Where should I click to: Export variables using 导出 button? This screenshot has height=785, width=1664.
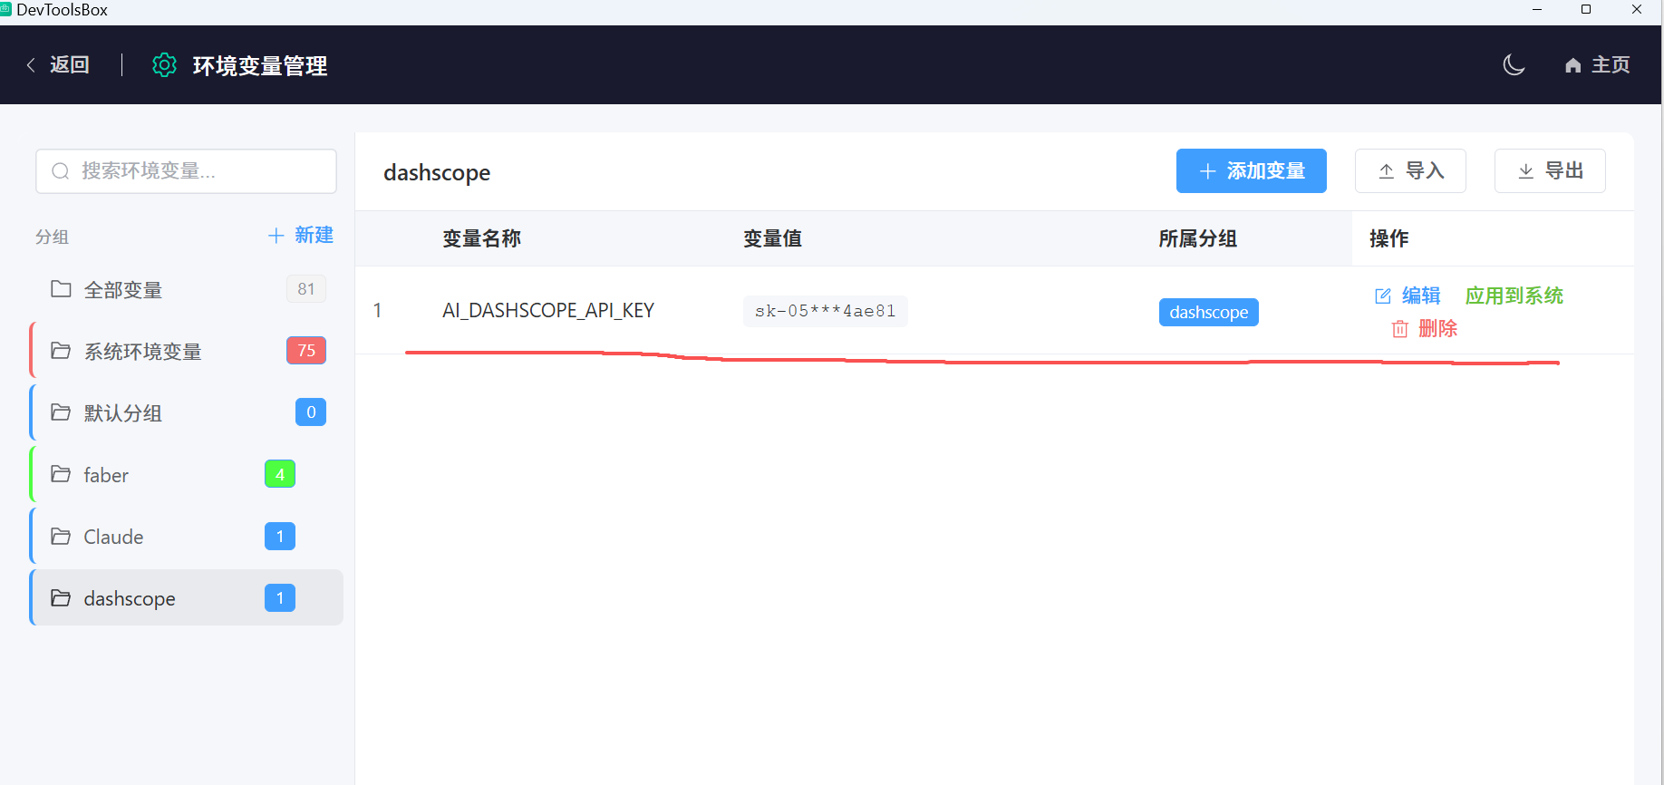point(1550,171)
